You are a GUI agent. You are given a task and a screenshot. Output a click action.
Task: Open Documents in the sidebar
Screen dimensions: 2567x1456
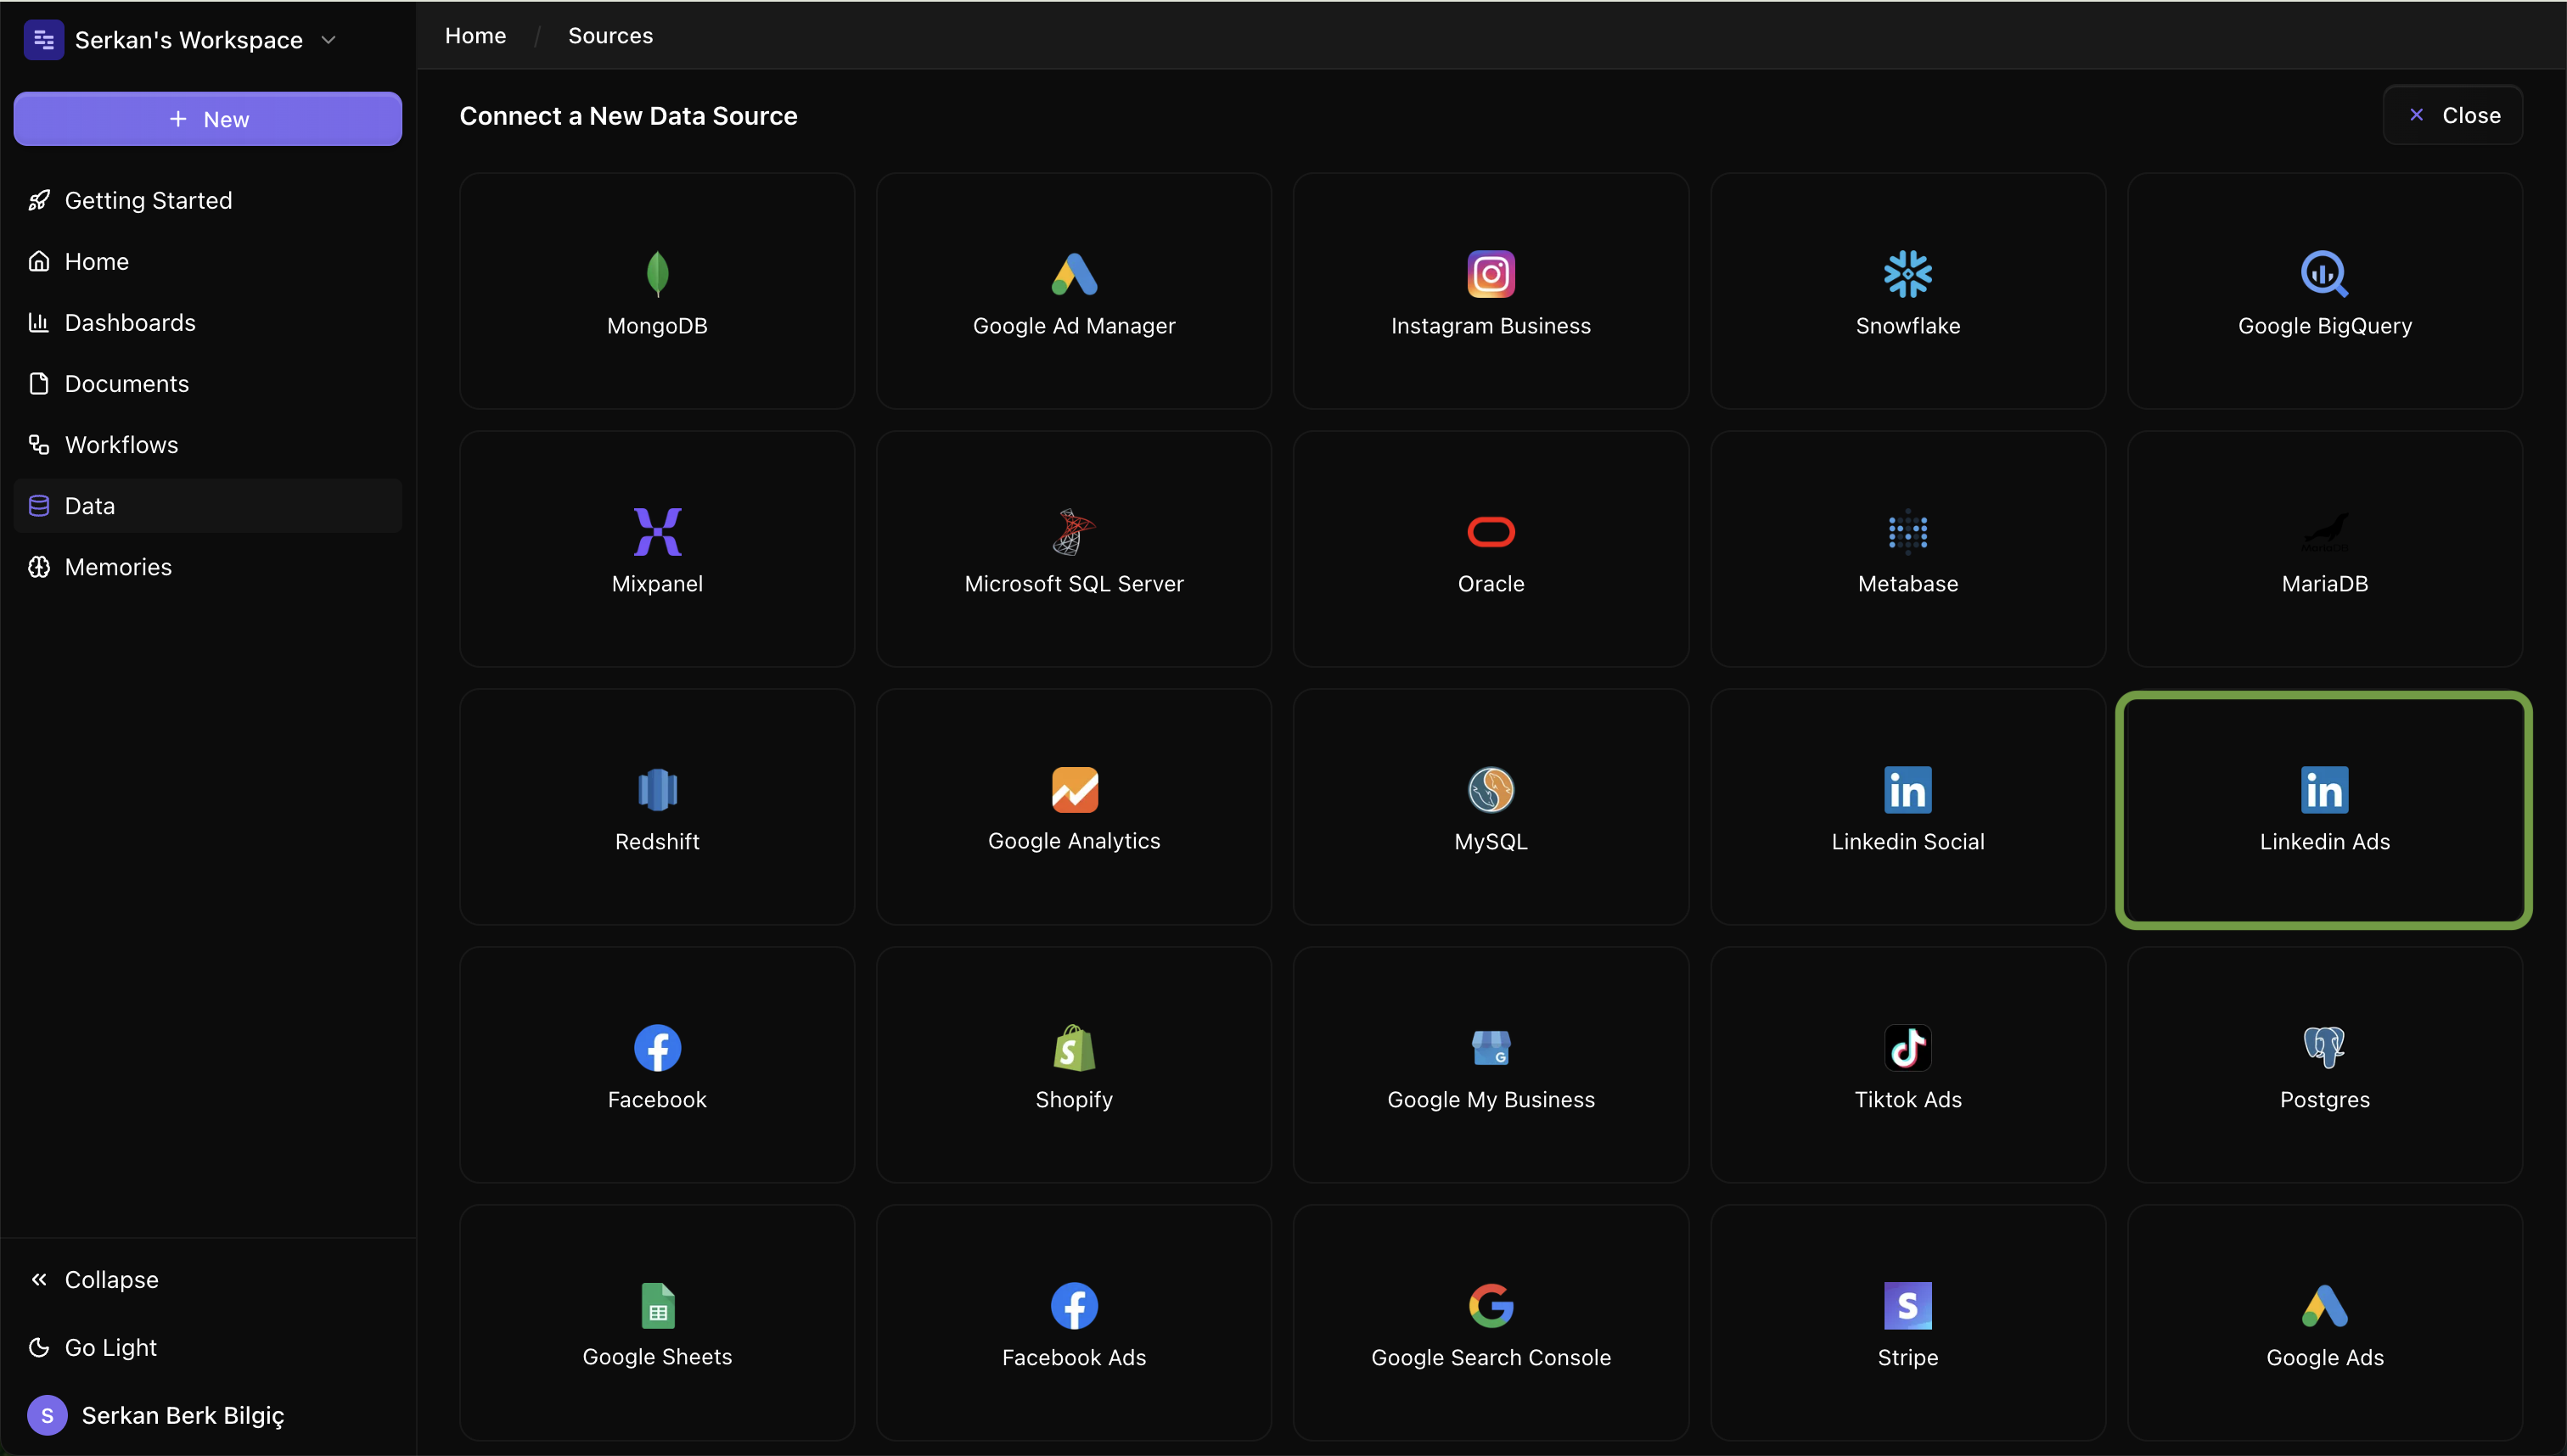coord(207,384)
